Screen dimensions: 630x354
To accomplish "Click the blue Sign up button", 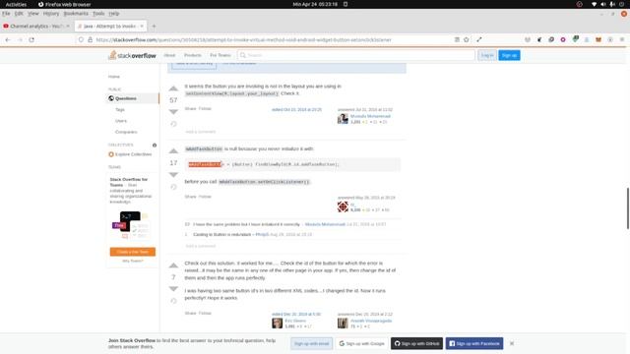I will coord(509,55).
